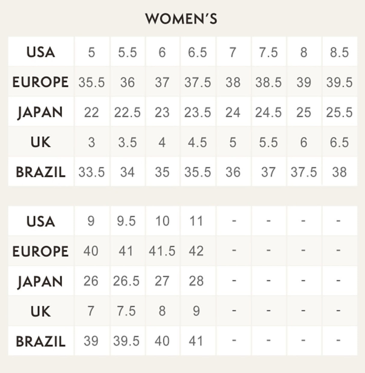The image size is (365, 373).
Task: Select Japan size 24.5 cell
Action: (268, 112)
